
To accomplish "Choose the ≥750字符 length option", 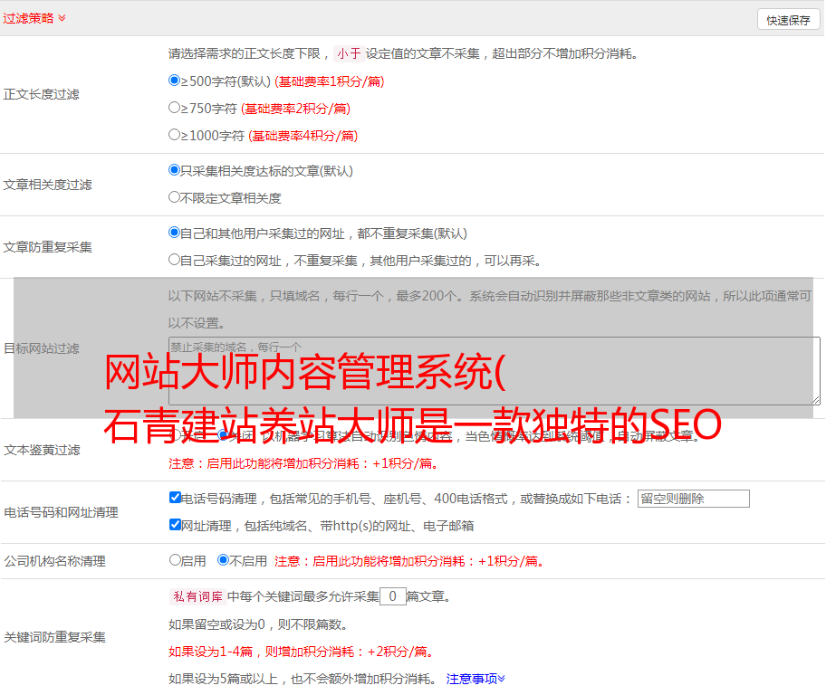I will [x=174, y=108].
